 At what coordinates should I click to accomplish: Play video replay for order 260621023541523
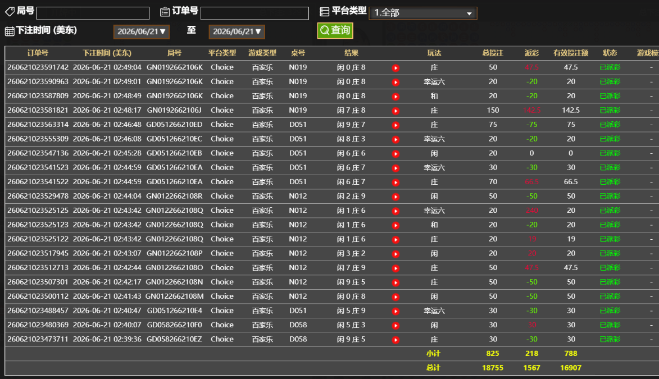tap(396, 168)
